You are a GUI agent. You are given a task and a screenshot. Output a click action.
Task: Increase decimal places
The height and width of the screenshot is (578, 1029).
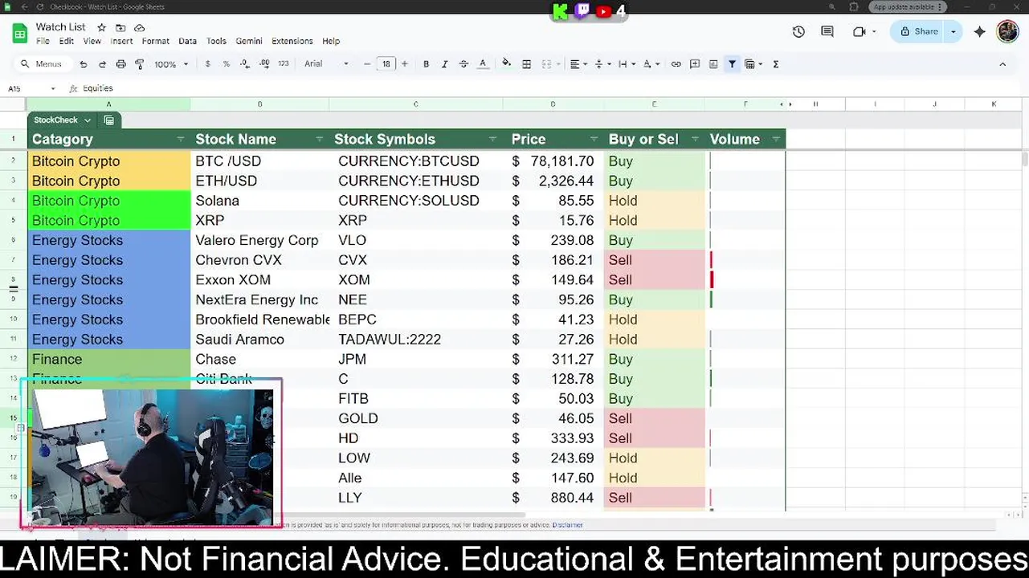pos(264,64)
